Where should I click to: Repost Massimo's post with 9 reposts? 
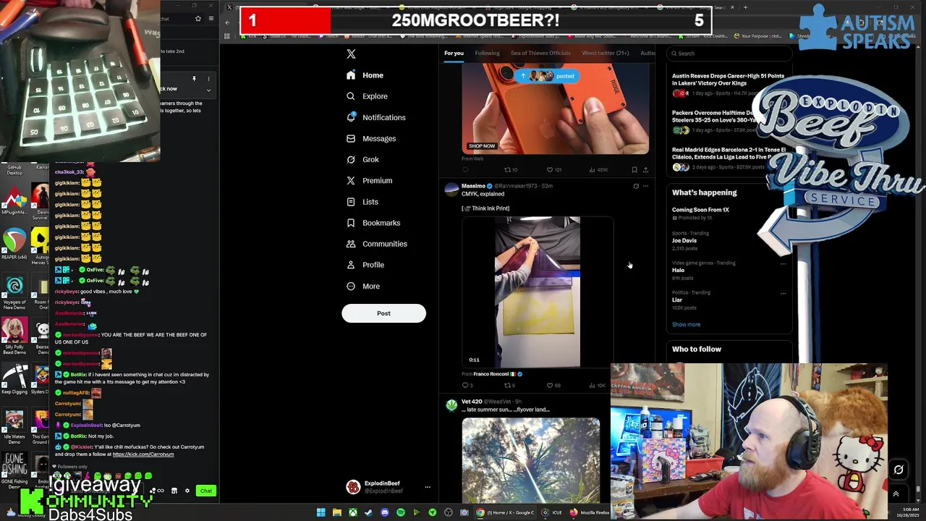pyautogui.click(x=510, y=386)
